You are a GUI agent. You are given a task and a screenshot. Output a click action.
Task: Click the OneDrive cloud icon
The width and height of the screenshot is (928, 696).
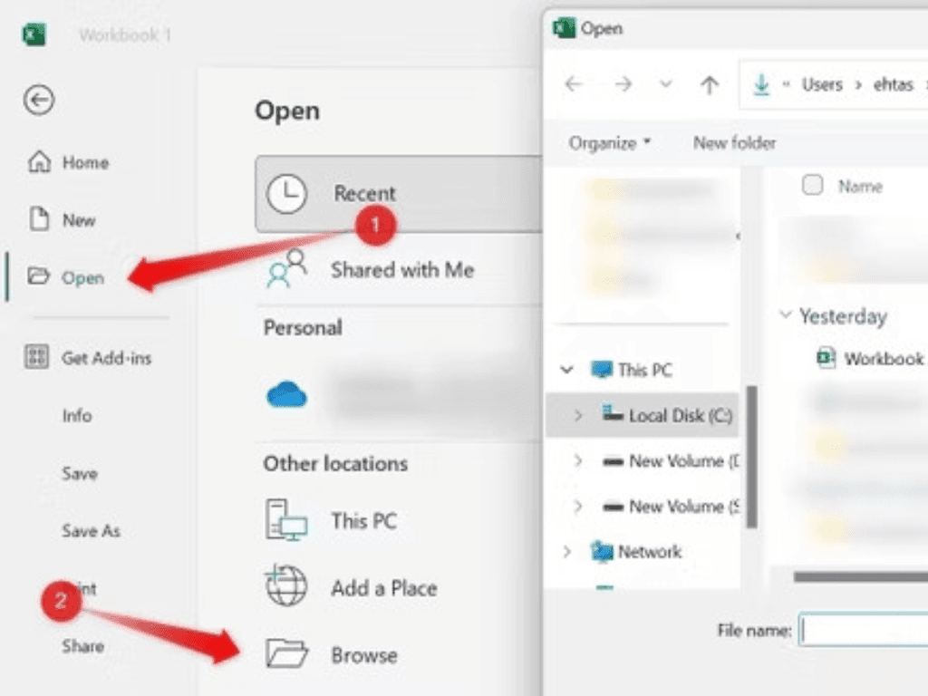286,394
